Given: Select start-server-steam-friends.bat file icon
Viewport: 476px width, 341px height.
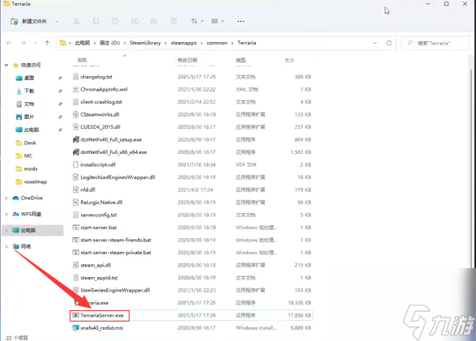Looking at the screenshot, I should click(75, 240).
